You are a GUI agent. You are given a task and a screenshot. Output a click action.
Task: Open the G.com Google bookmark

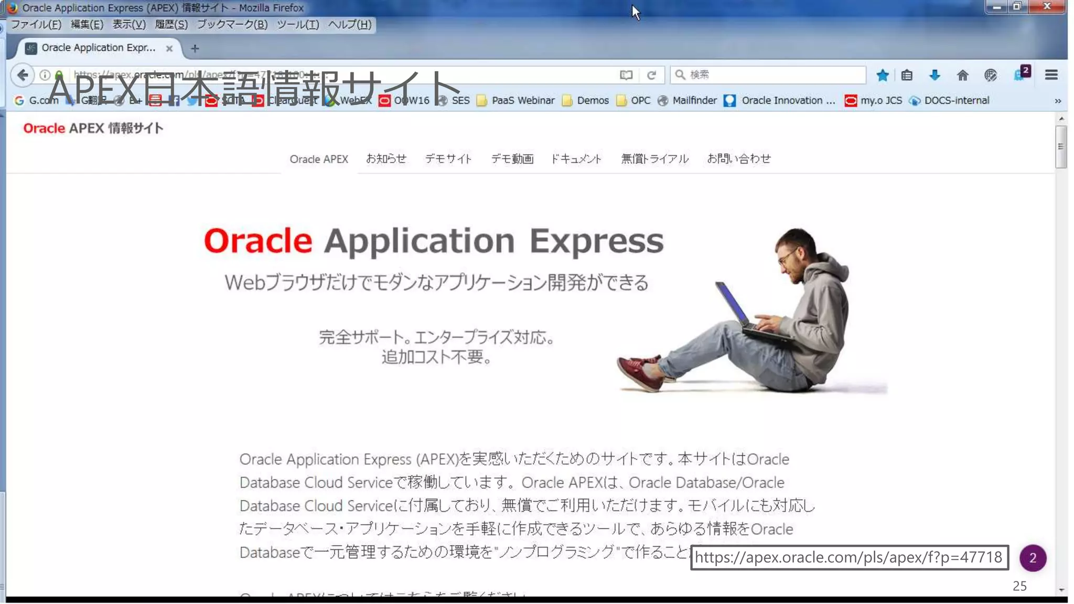(37, 100)
